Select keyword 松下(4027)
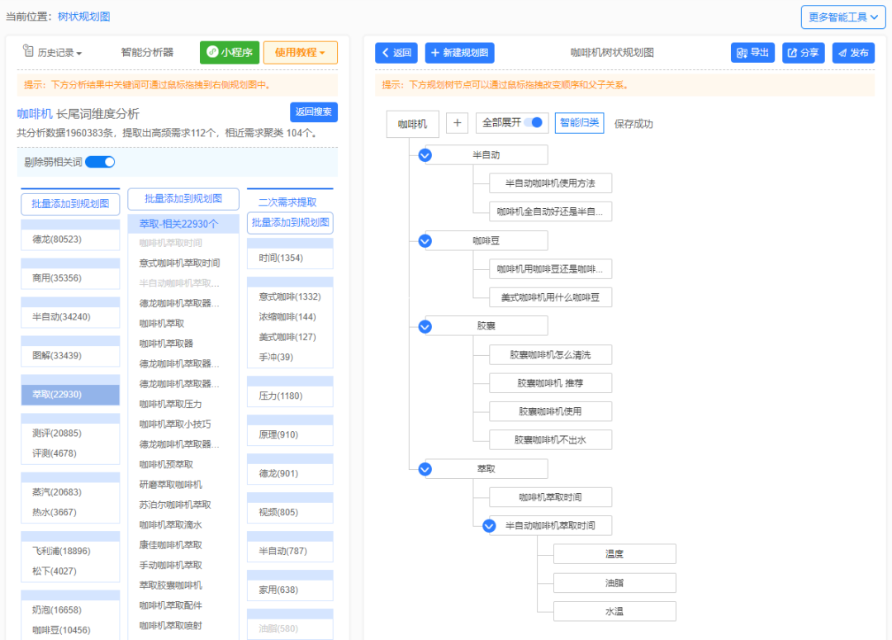Image resolution: width=892 pixels, height=640 pixels. (54, 571)
